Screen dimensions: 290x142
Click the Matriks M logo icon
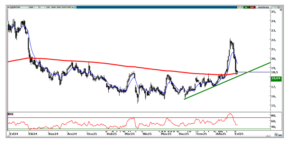pos(8,7)
